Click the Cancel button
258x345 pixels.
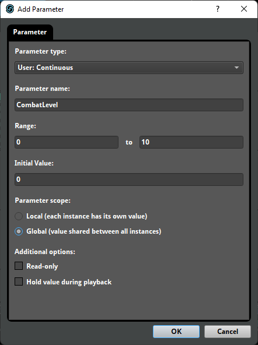coord(228,332)
